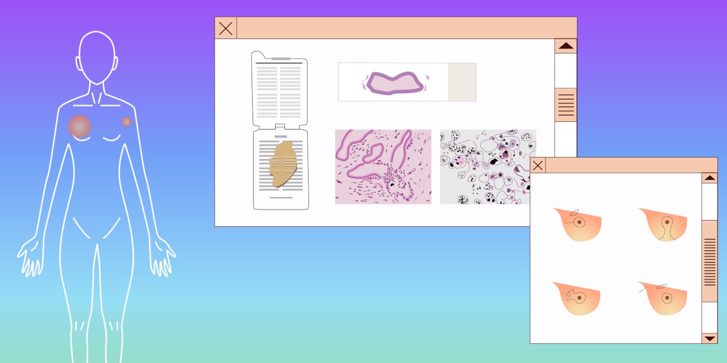Close the large pathology window
This screenshot has height=363, width=727.
(x=225, y=28)
